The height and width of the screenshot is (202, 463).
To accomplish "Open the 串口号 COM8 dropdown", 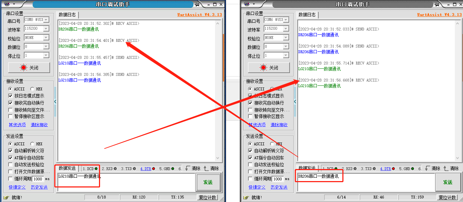I will pos(46,20).
